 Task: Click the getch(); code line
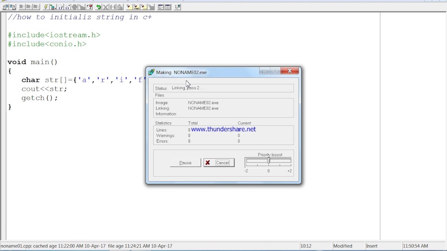40,98
